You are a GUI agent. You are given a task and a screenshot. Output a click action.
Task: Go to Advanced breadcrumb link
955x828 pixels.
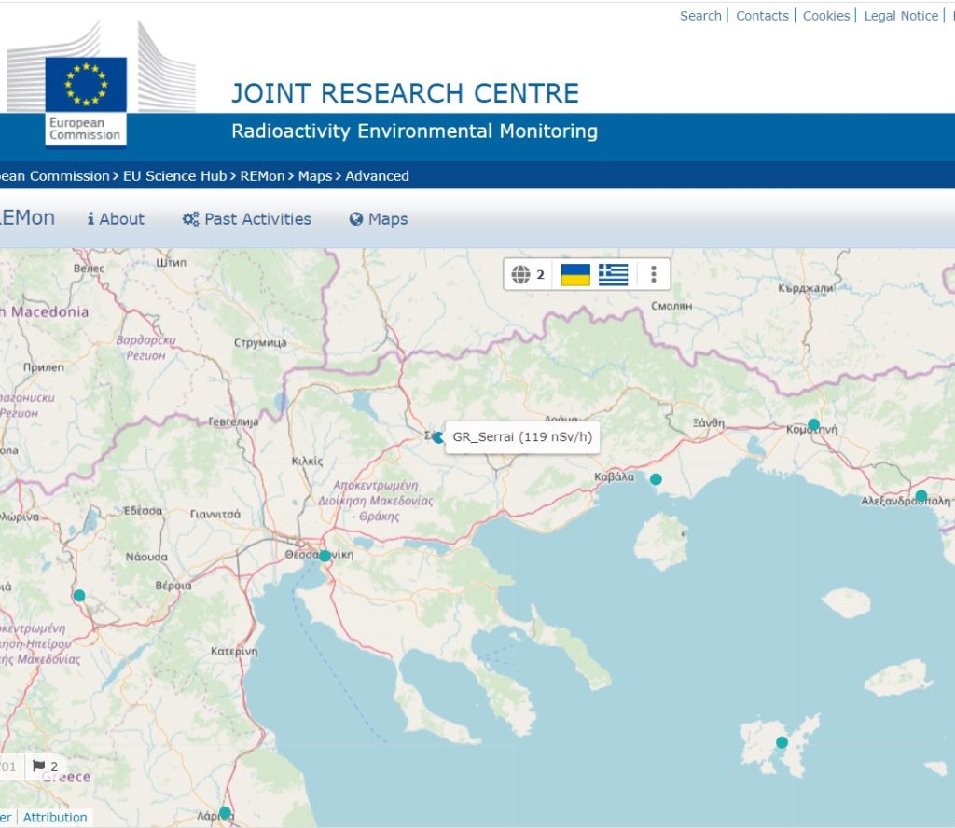coord(377,176)
